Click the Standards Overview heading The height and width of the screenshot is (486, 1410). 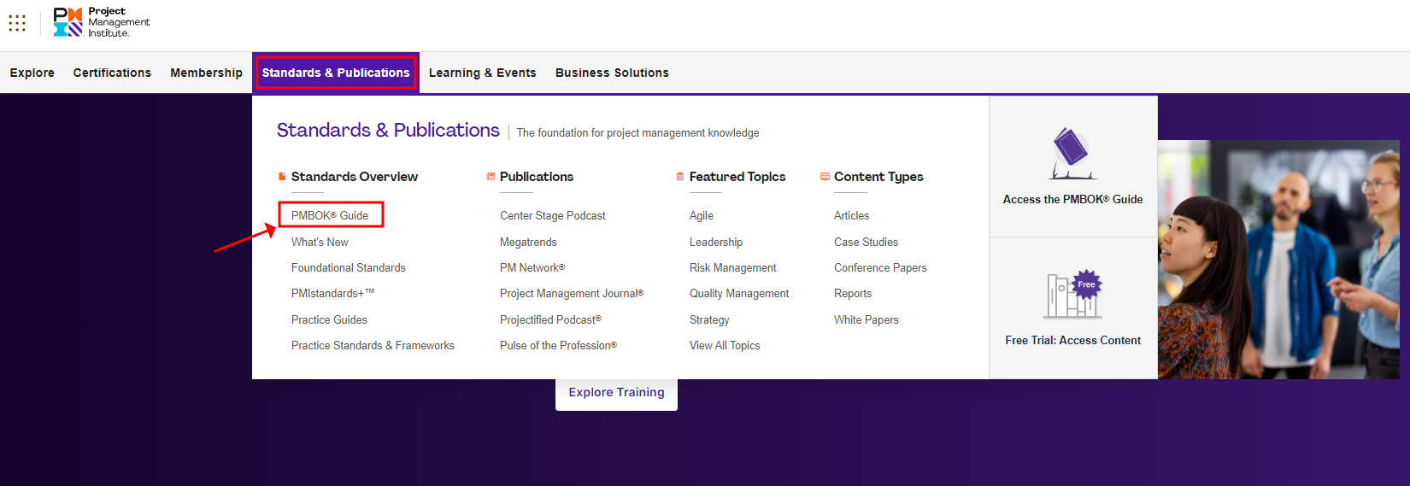pyautogui.click(x=355, y=177)
